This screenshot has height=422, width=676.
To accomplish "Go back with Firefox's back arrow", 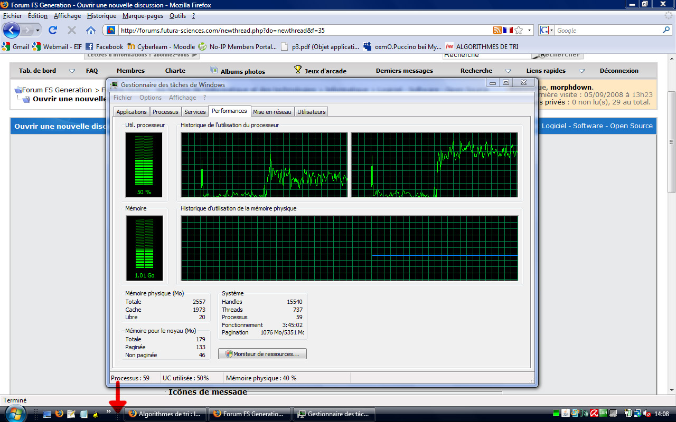I will 12,30.
